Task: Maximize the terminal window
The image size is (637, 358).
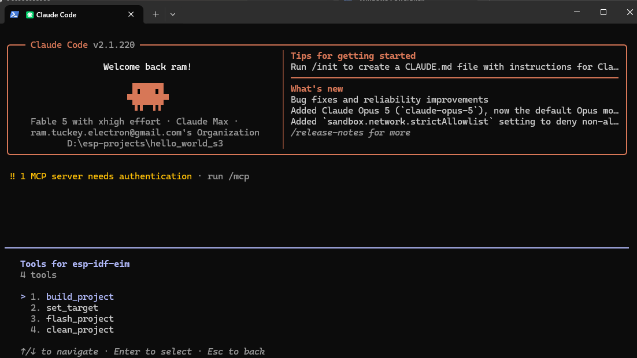Action: (603, 12)
